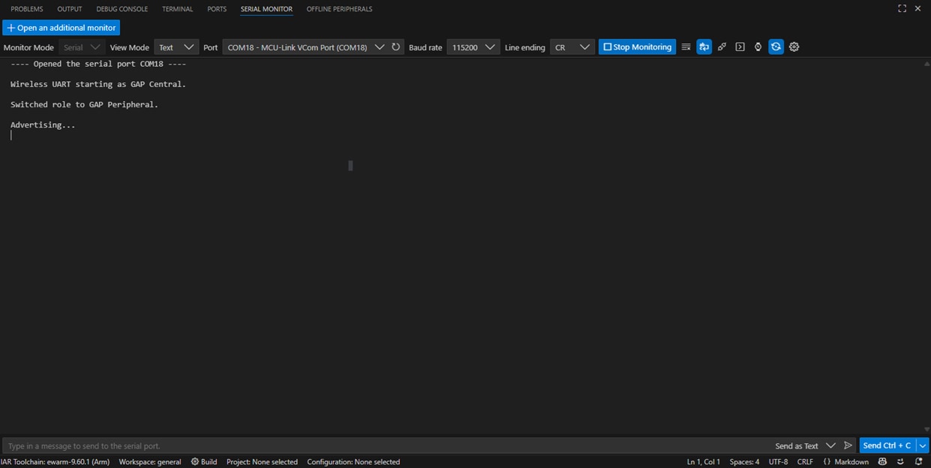Screen dimensions: 931x468
Task: Click the serial message input field
Action: tap(300, 445)
